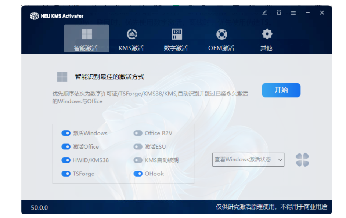Open the KMS激活 panel
The height and width of the screenshot is (218, 346).
tap(131, 39)
